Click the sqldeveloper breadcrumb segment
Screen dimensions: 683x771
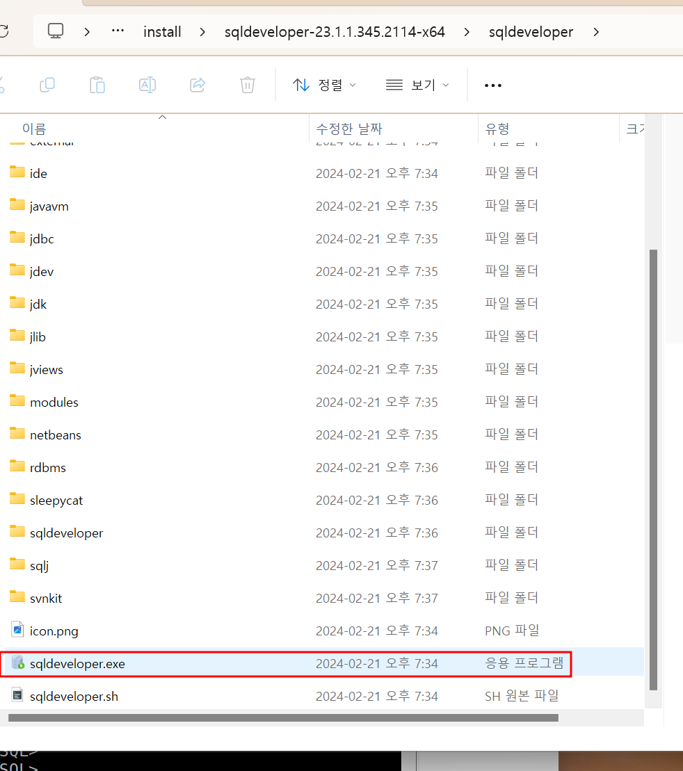531,32
